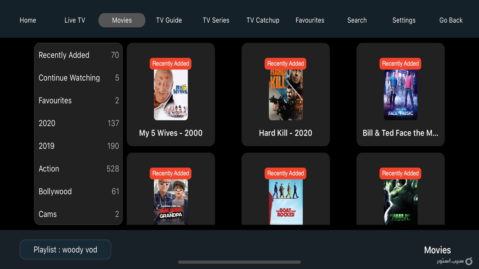This screenshot has height=269, width=479.
Task: Click the 'Bill & Ted Face the M...' title
Action: pyautogui.click(x=401, y=133)
